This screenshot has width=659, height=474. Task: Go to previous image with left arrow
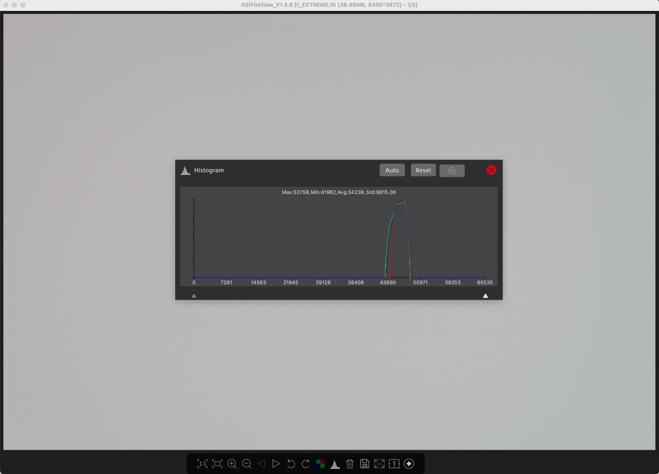[x=261, y=464]
